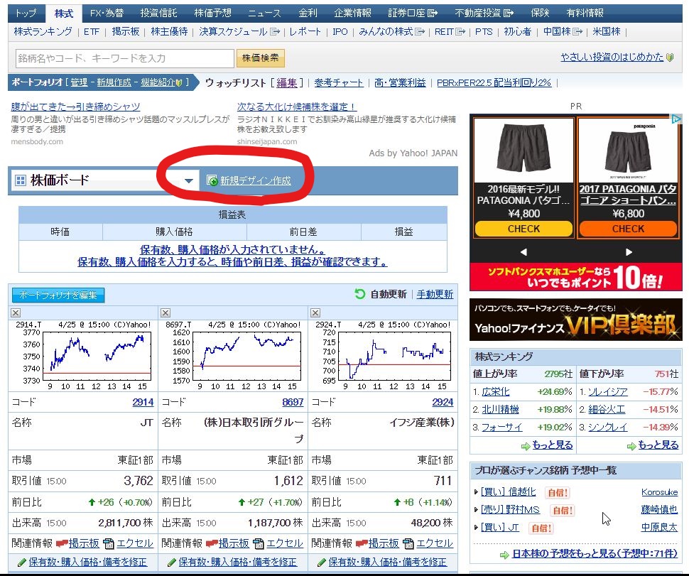Open stock code 2924 link
Screen dimensions: 689x576
[443, 402]
